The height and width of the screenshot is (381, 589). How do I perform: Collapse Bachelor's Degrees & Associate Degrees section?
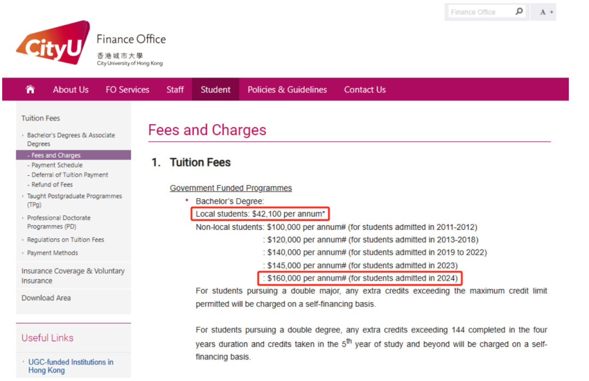click(23, 135)
